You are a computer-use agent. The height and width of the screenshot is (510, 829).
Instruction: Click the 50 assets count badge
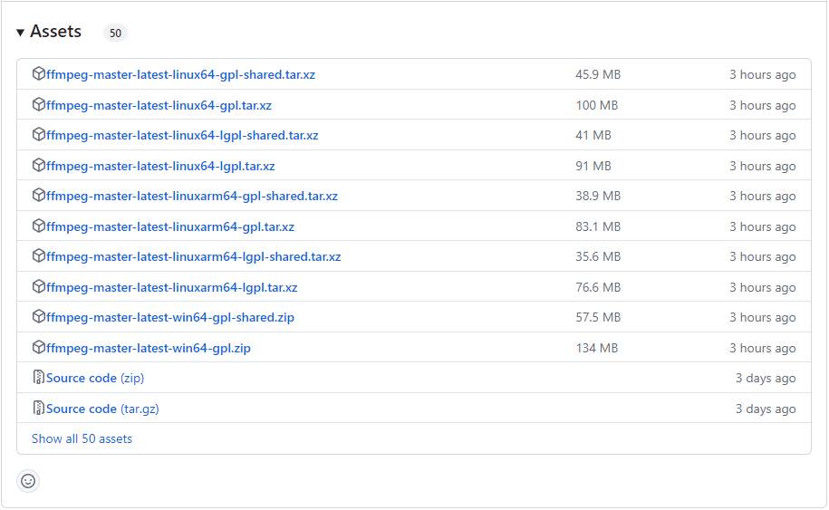[115, 34]
